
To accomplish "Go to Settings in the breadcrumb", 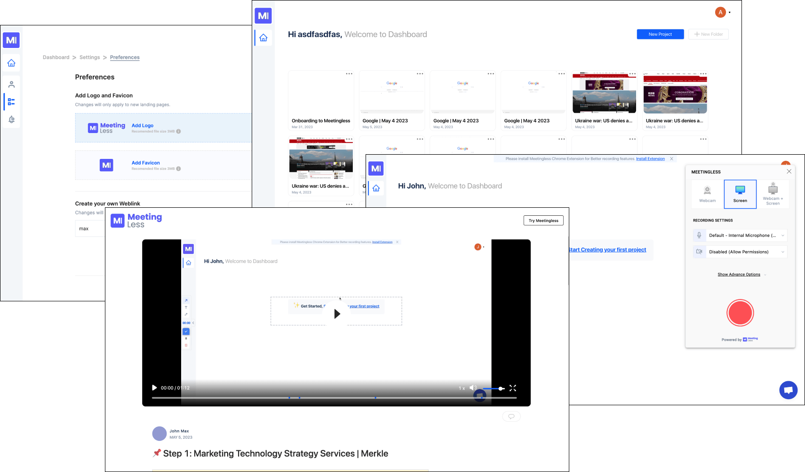I will 89,57.
